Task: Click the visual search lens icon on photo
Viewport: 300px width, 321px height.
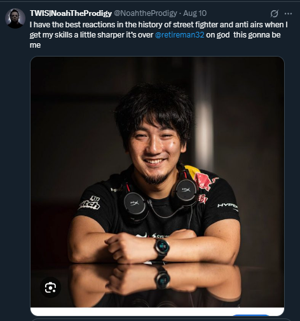Action: tap(50, 287)
